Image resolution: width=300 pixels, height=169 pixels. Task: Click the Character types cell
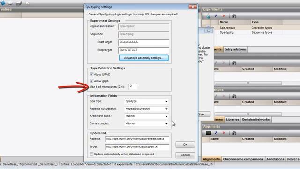[x=262, y=28]
